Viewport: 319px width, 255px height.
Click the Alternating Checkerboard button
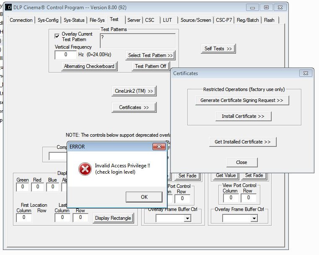tap(89, 66)
